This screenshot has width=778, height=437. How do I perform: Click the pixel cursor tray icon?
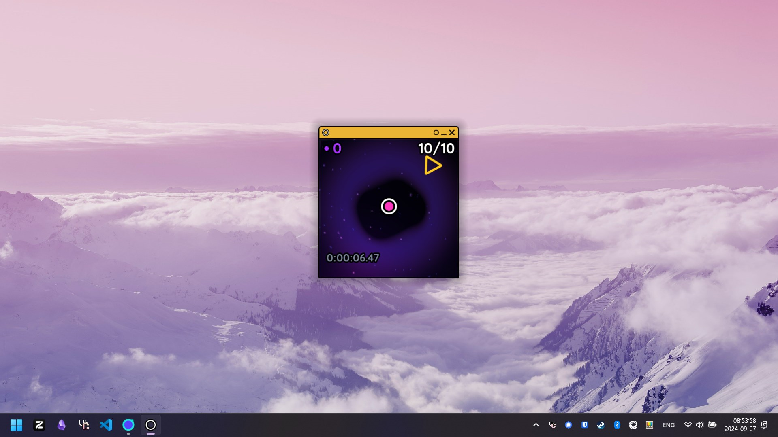pos(552,425)
